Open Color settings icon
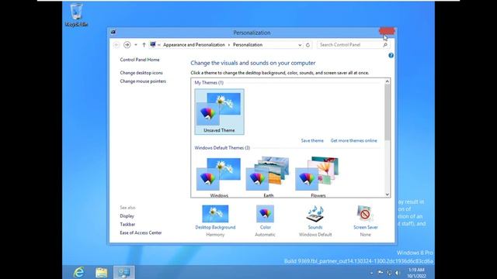This screenshot has width=497, height=279. [x=265, y=214]
